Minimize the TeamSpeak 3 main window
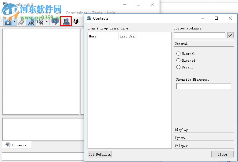The height and width of the screenshot is (162, 238). click(x=125, y=4)
